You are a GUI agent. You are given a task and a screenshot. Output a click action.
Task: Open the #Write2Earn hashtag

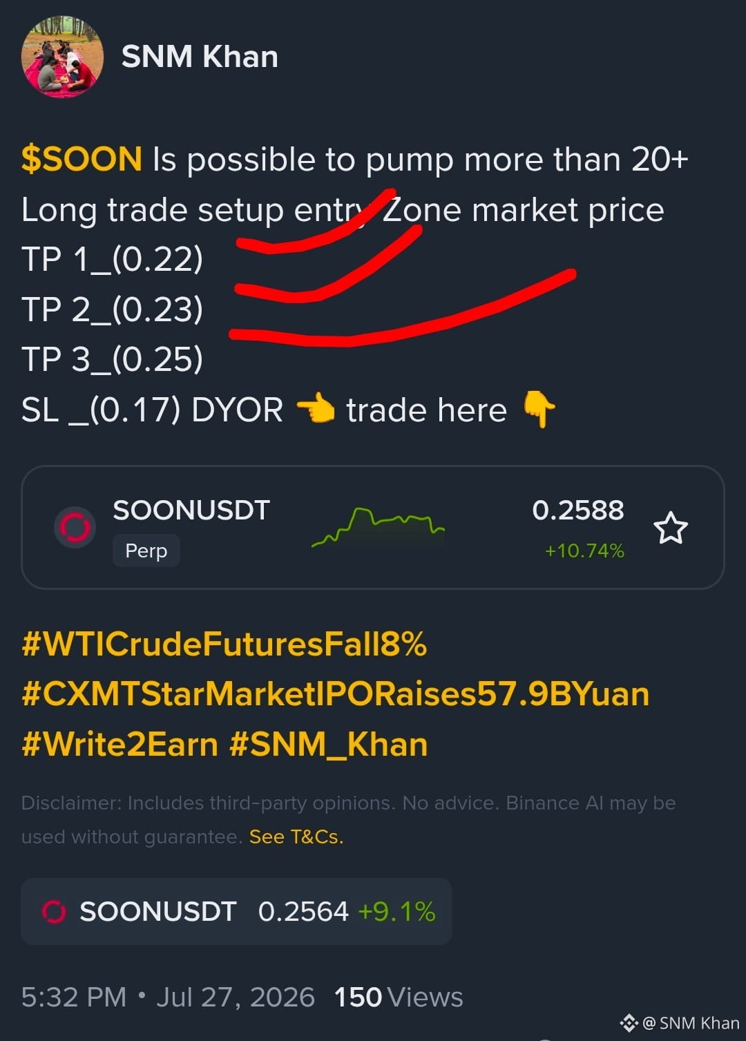pyautogui.click(x=120, y=745)
